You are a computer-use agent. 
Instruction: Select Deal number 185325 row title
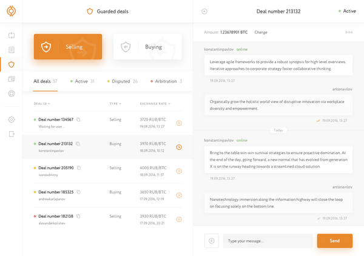pos(56,192)
